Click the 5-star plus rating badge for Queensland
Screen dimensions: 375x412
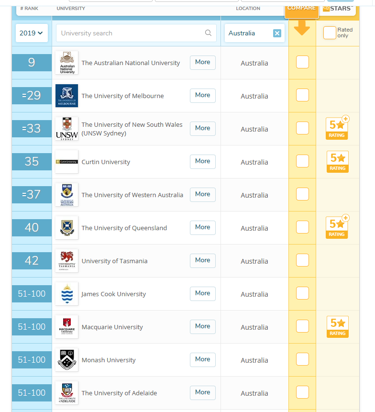point(337,227)
